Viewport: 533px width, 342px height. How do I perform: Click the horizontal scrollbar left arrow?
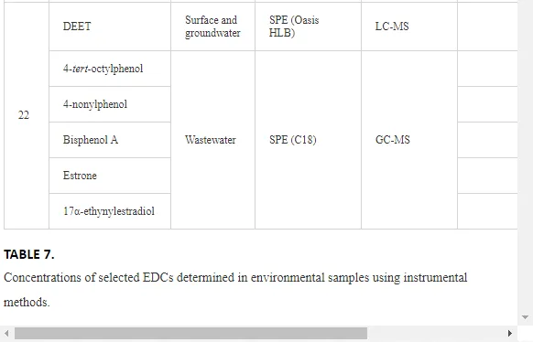tap(6, 333)
